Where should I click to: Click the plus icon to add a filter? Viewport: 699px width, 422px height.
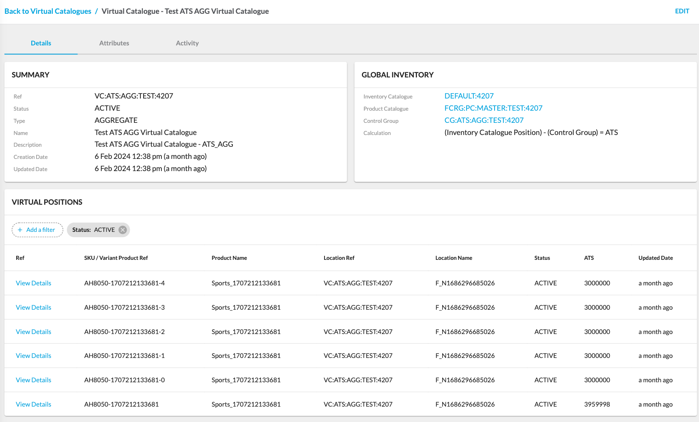[x=20, y=230]
